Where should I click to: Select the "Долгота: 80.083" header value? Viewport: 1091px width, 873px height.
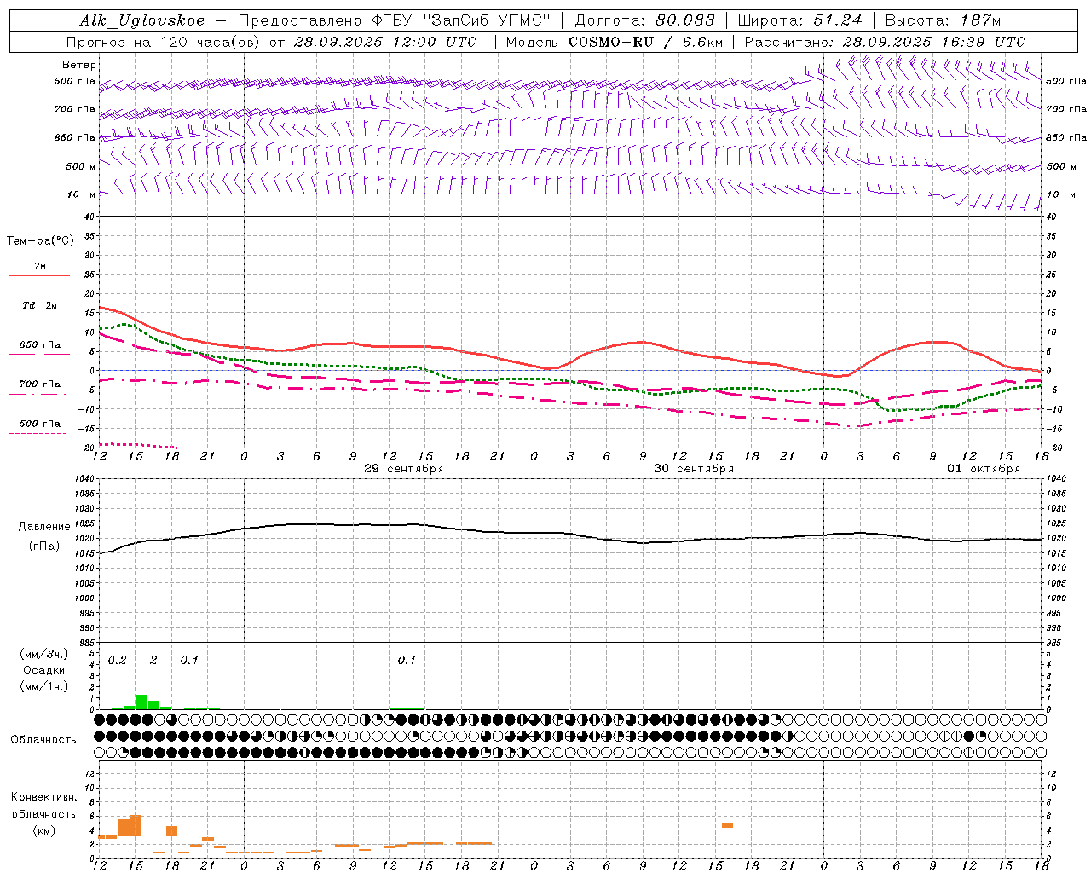(645, 20)
